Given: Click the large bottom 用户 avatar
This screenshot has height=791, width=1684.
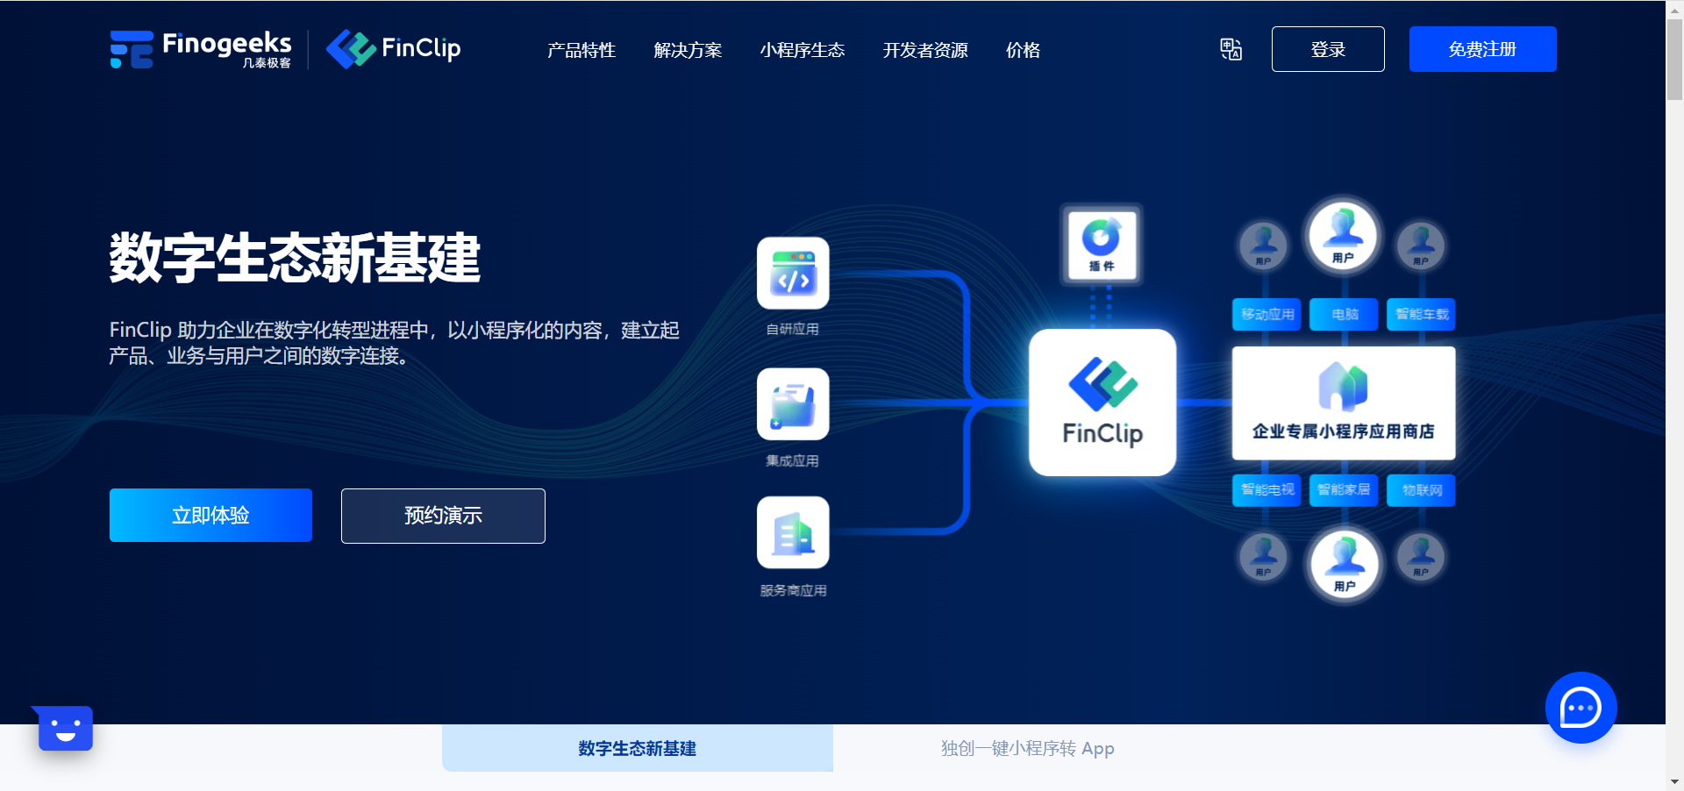Looking at the screenshot, I should click(x=1344, y=564).
